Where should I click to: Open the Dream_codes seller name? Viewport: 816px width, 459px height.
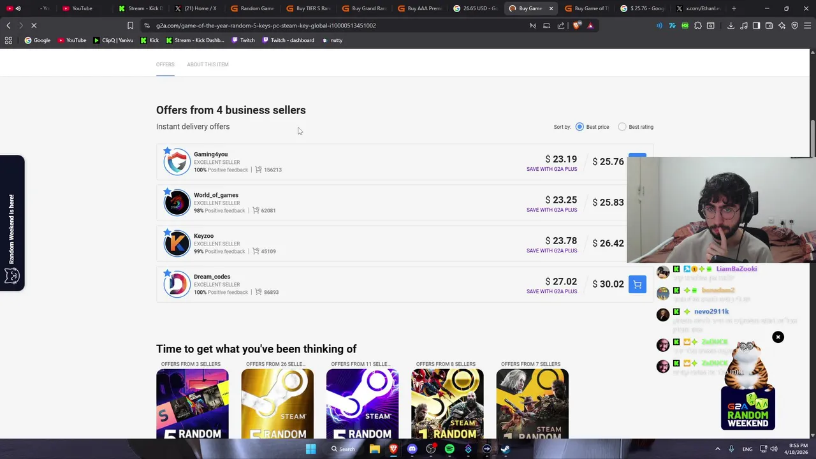pos(212,277)
